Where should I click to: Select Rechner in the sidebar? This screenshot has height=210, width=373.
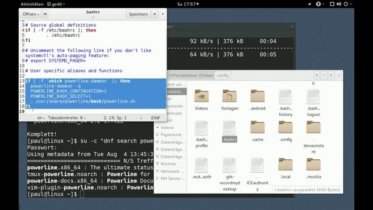(170, 164)
